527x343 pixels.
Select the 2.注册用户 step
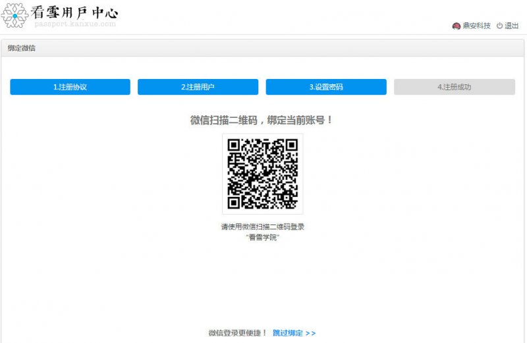point(198,87)
